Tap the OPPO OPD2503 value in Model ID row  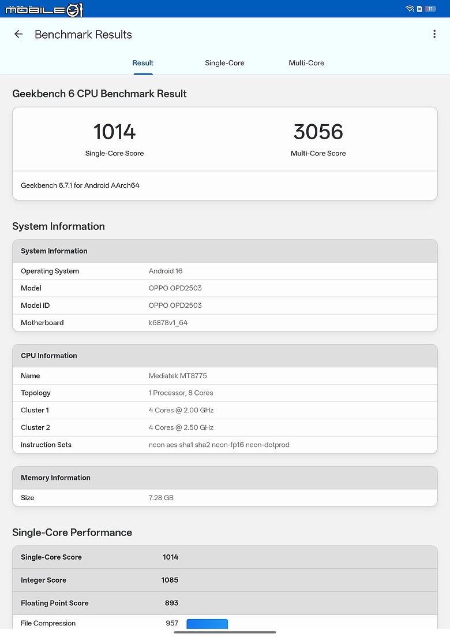[x=175, y=306]
